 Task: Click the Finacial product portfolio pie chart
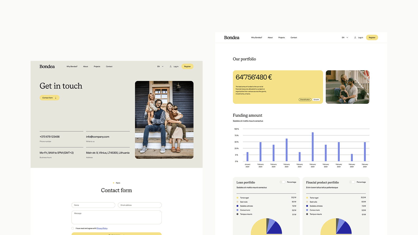click(x=336, y=227)
